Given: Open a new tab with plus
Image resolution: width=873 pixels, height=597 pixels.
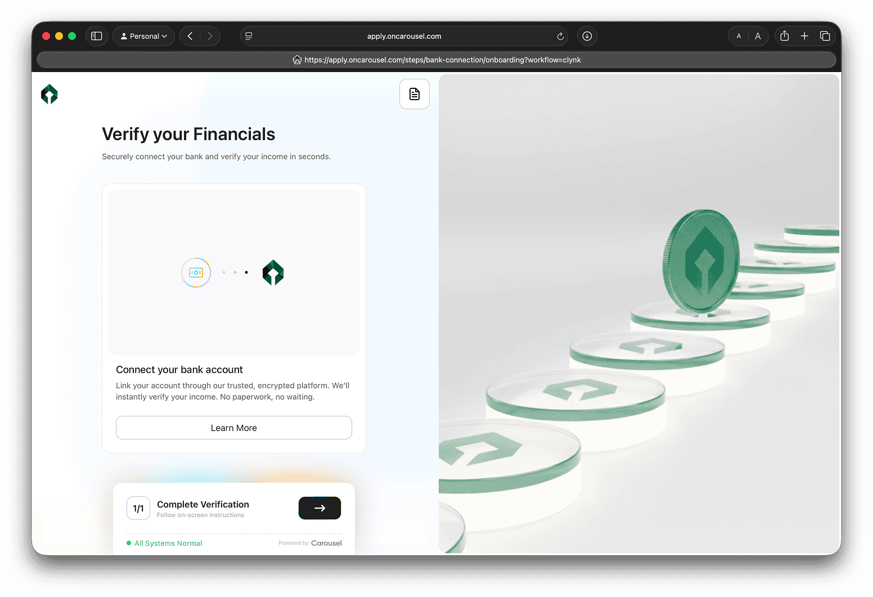Looking at the screenshot, I should coord(805,36).
